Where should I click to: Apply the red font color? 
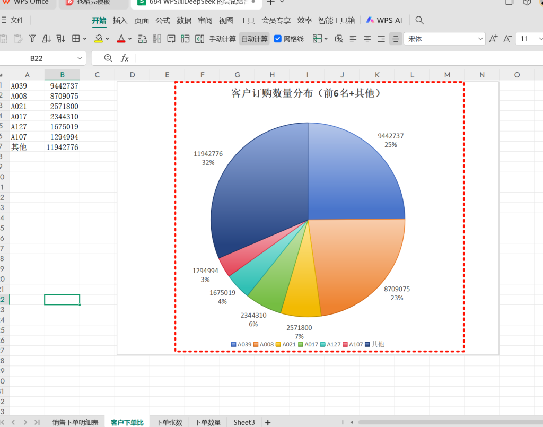point(121,38)
